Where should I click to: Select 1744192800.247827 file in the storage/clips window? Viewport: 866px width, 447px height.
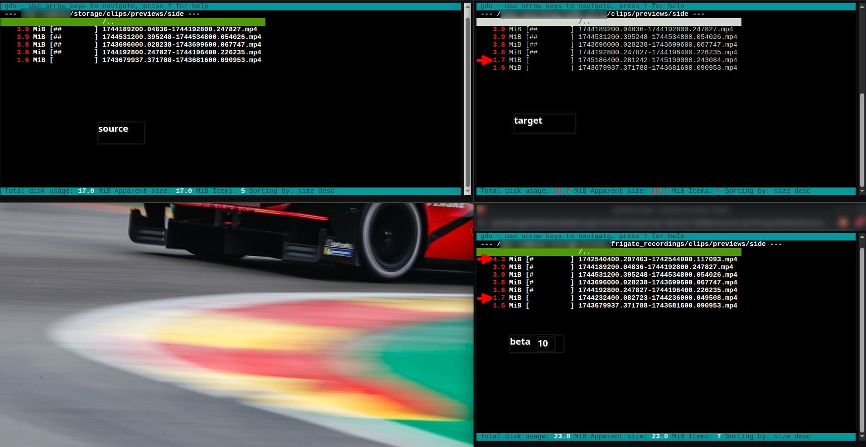[139, 52]
